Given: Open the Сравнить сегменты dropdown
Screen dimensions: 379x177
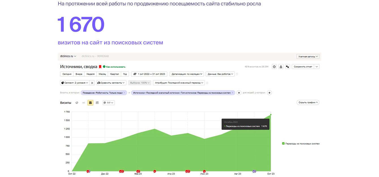Looking at the screenshot, I should 111,83.
